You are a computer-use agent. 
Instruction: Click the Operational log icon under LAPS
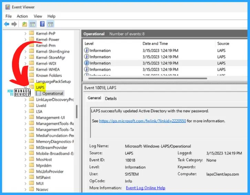(x=38, y=93)
